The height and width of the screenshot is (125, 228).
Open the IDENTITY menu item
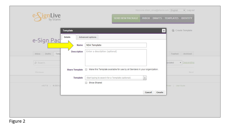coord(187,18)
